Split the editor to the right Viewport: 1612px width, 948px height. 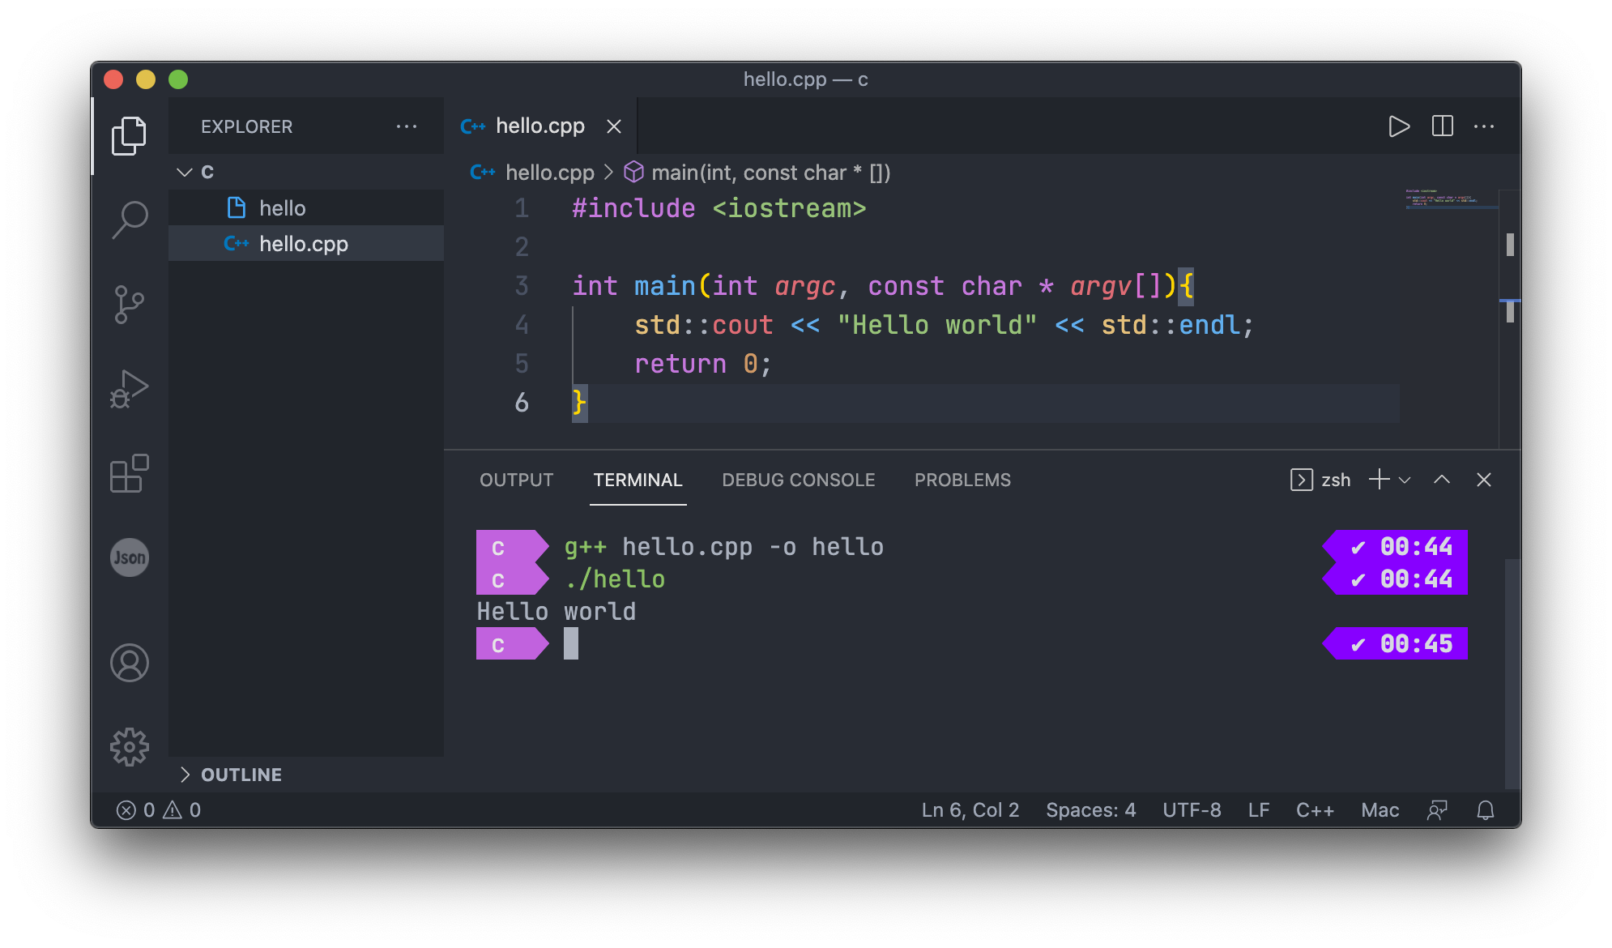(x=1443, y=126)
